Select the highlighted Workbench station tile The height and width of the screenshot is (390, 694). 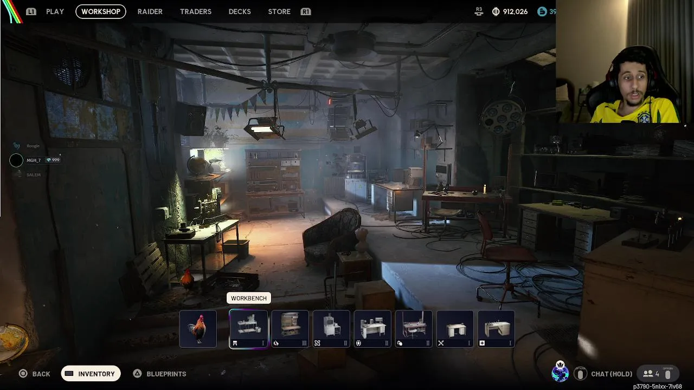(248, 329)
